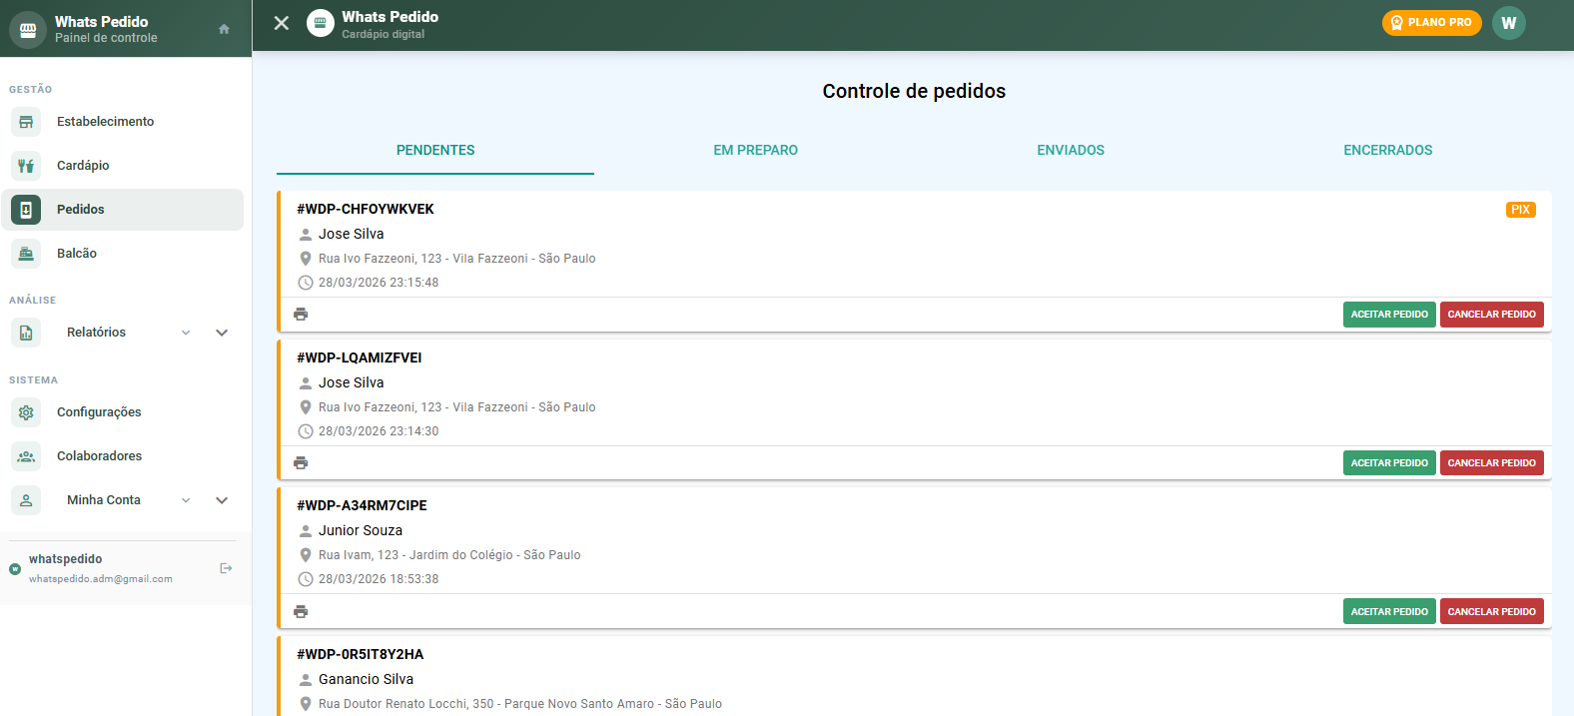This screenshot has height=716, width=1574.
Task: Click the PIX payment badge
Action: 1521,210
